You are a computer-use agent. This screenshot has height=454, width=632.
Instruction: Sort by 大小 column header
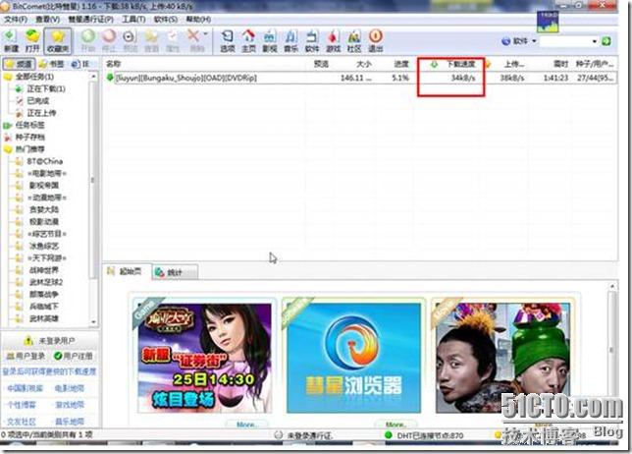tap(364, 64)
